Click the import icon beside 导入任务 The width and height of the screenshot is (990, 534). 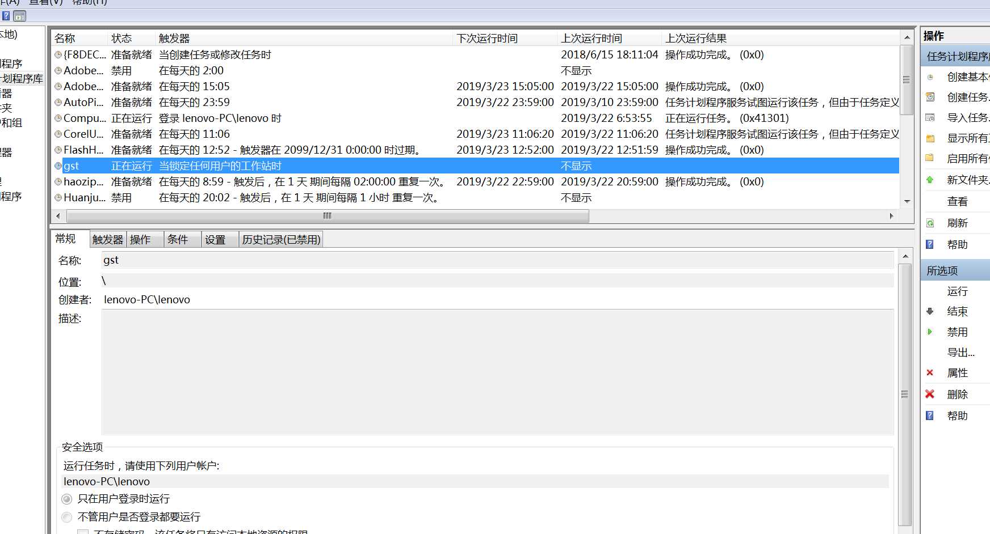coord(930,117)
